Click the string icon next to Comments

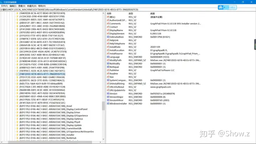tap(108, 23)
